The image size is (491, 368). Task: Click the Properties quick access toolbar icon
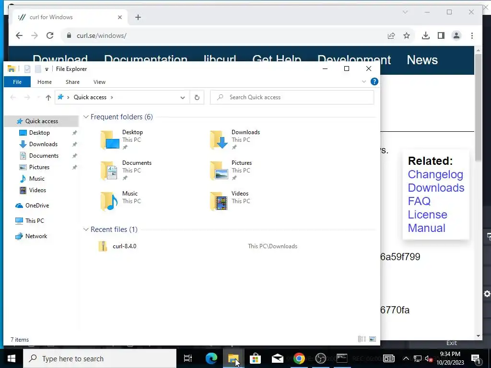[27, 69]
